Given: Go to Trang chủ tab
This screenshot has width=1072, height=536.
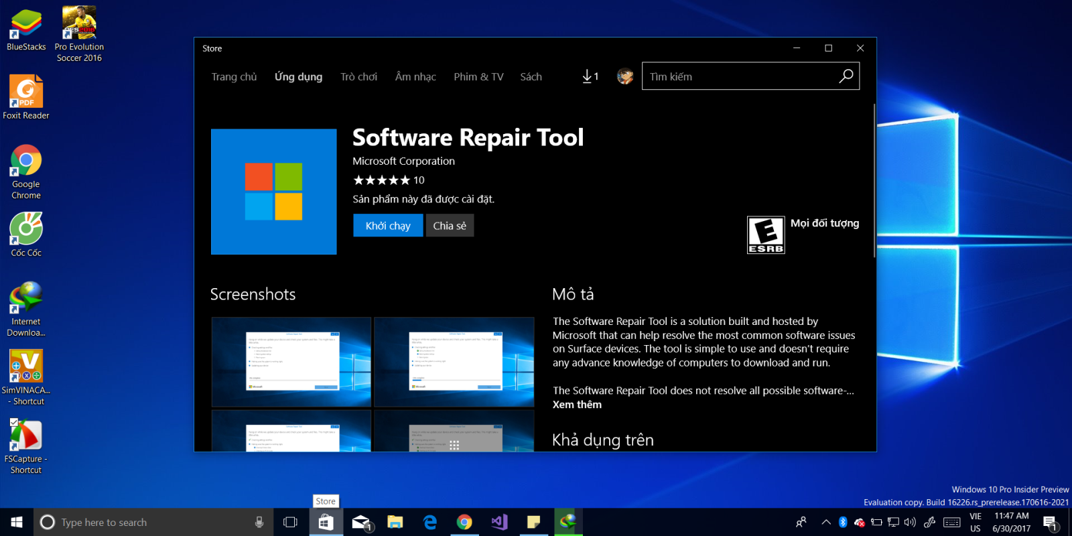Looking at the screenshot, I should pyautogui.click(x=234, y=76).
